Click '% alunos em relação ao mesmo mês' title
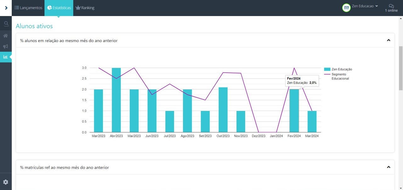The width and height of the screenshot is (403, 190). (69, 41)
